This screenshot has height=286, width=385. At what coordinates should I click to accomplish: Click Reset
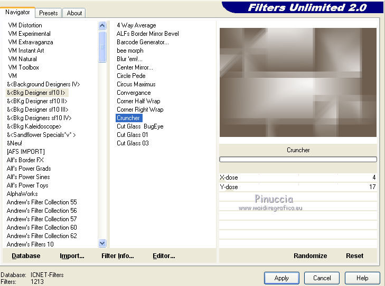point(354,256)
